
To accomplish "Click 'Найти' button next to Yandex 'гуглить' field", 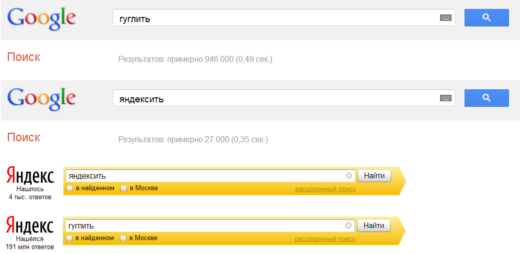I will point(374,226).
